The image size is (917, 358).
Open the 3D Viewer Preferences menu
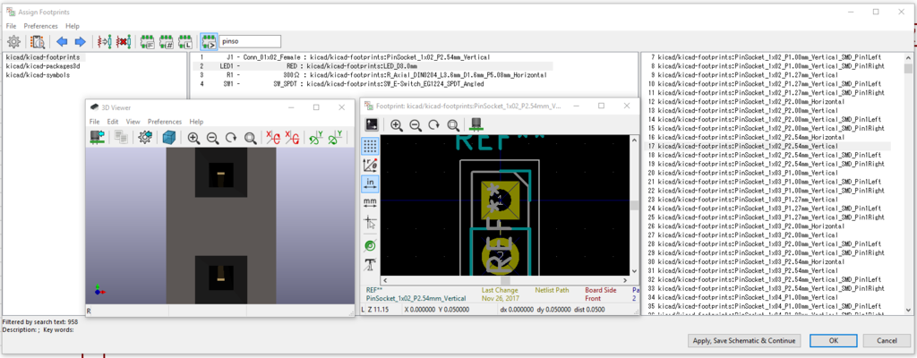tap(165, 122)
